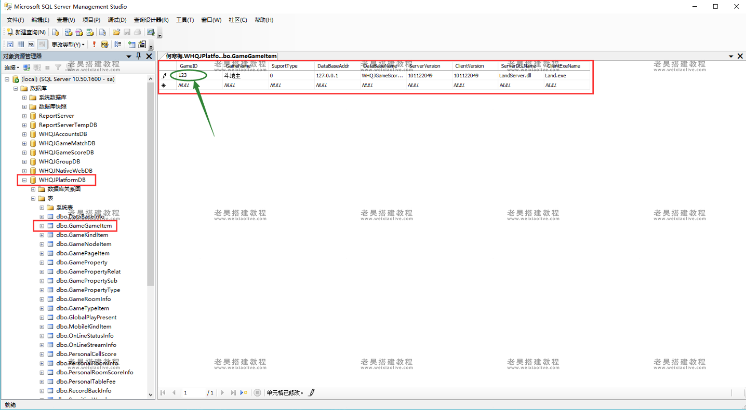This screenshot has width=746, height=410.
Task: Open the 连接 dropdown in Object Explorer
Action: pos(11,67)
